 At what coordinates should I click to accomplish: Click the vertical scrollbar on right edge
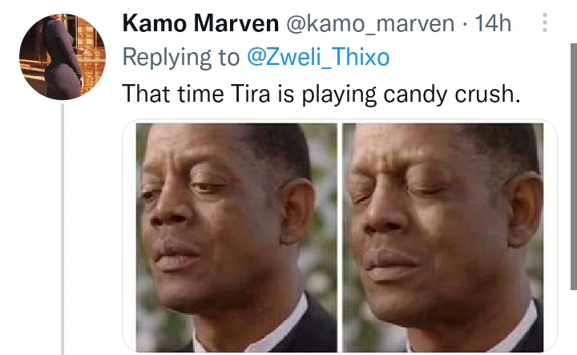coord(574,166)
